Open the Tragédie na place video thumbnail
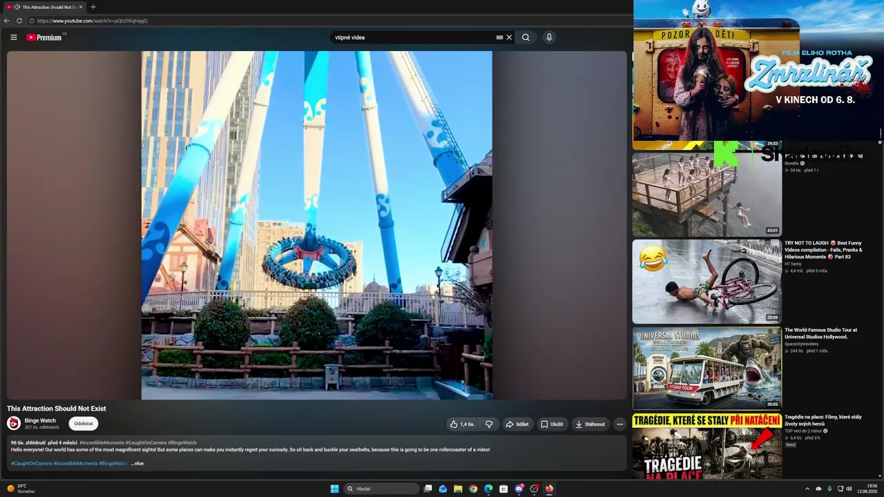Screen dimensions: 884x497 point(707,447)
